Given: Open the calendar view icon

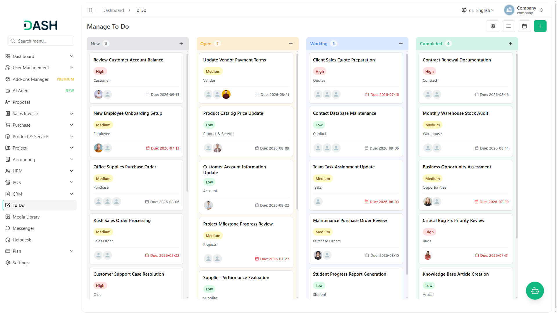Looking at the screenshot, I should pyautogui.click(x=525, y=26).
